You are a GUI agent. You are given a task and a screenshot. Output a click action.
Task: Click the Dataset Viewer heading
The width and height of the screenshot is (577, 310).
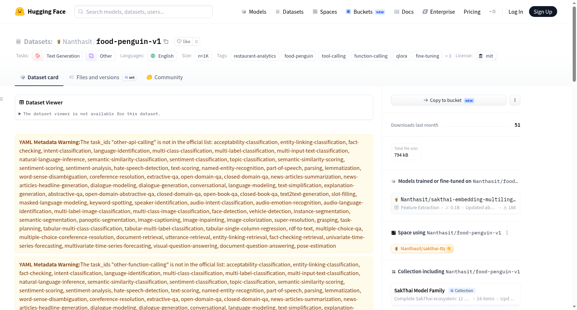tap(44, 103)
